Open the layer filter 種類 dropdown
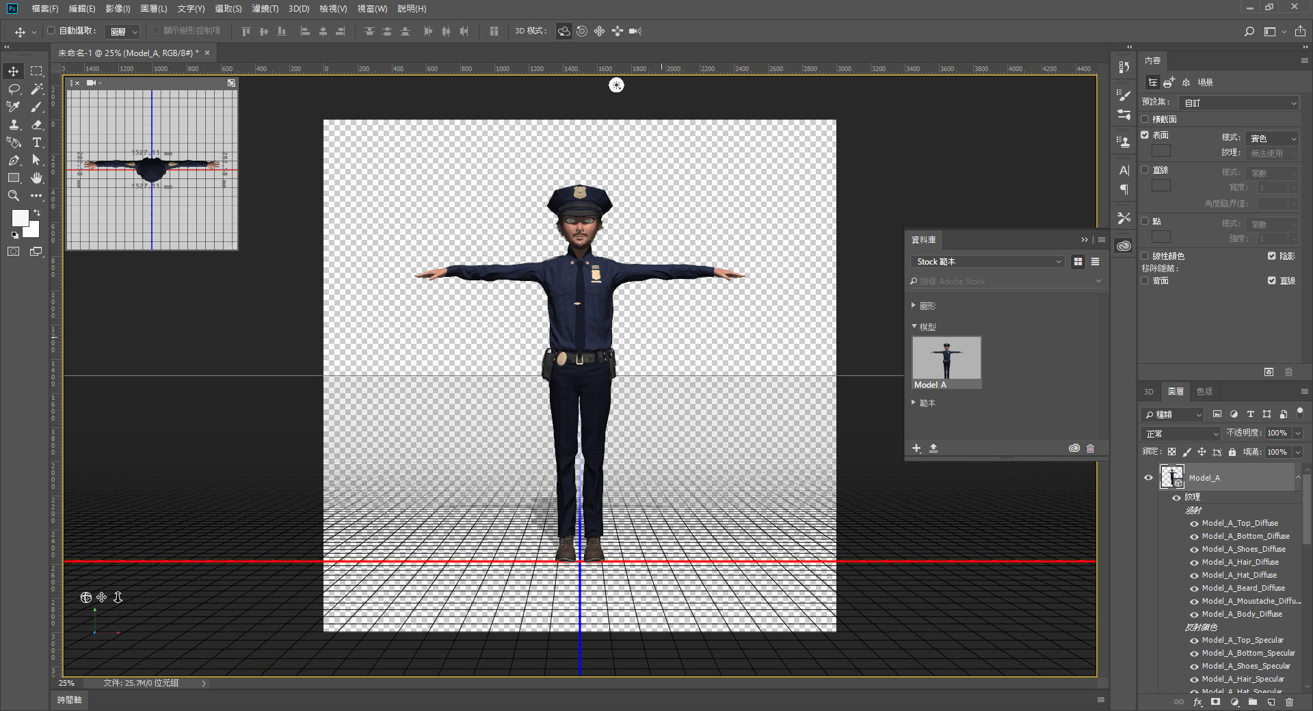 tap(1172, 414)
